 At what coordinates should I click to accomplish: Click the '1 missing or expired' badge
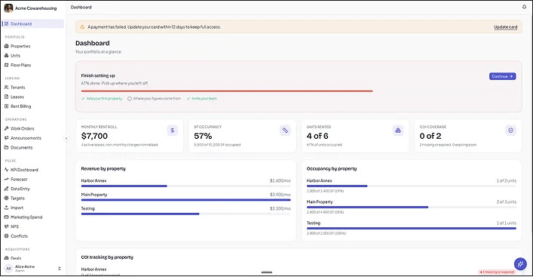(497, 272)
